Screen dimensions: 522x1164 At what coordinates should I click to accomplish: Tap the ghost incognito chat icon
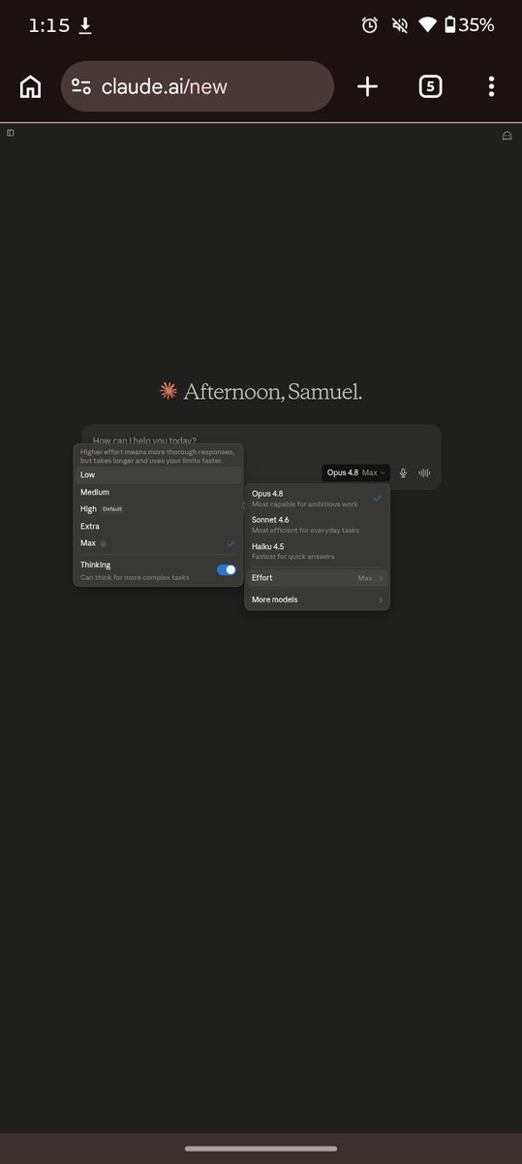[507, 136]
